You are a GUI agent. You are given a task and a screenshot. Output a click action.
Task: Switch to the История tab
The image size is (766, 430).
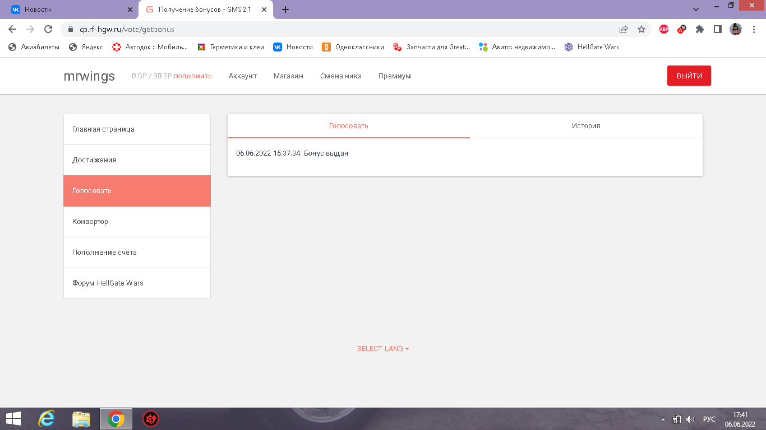[586, 126]
